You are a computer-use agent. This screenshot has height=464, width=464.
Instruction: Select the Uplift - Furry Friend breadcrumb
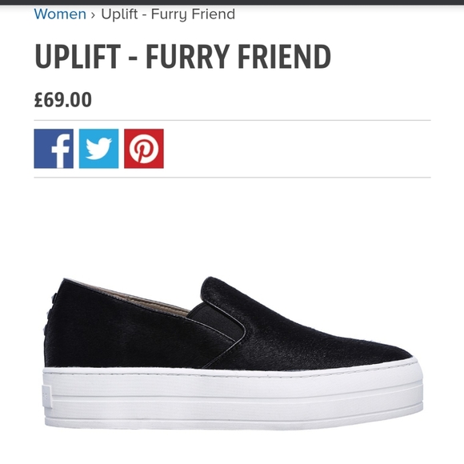pyautogui.click(x=168, y=14)
